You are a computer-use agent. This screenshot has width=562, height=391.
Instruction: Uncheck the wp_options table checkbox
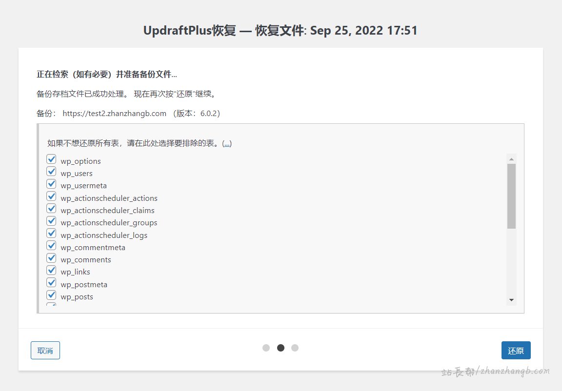[x=51, y=159]
